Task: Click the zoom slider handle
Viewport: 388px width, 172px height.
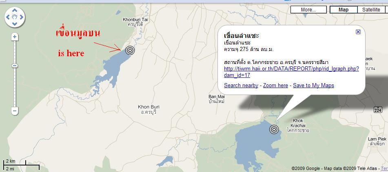Action: [x=15, y=66]
